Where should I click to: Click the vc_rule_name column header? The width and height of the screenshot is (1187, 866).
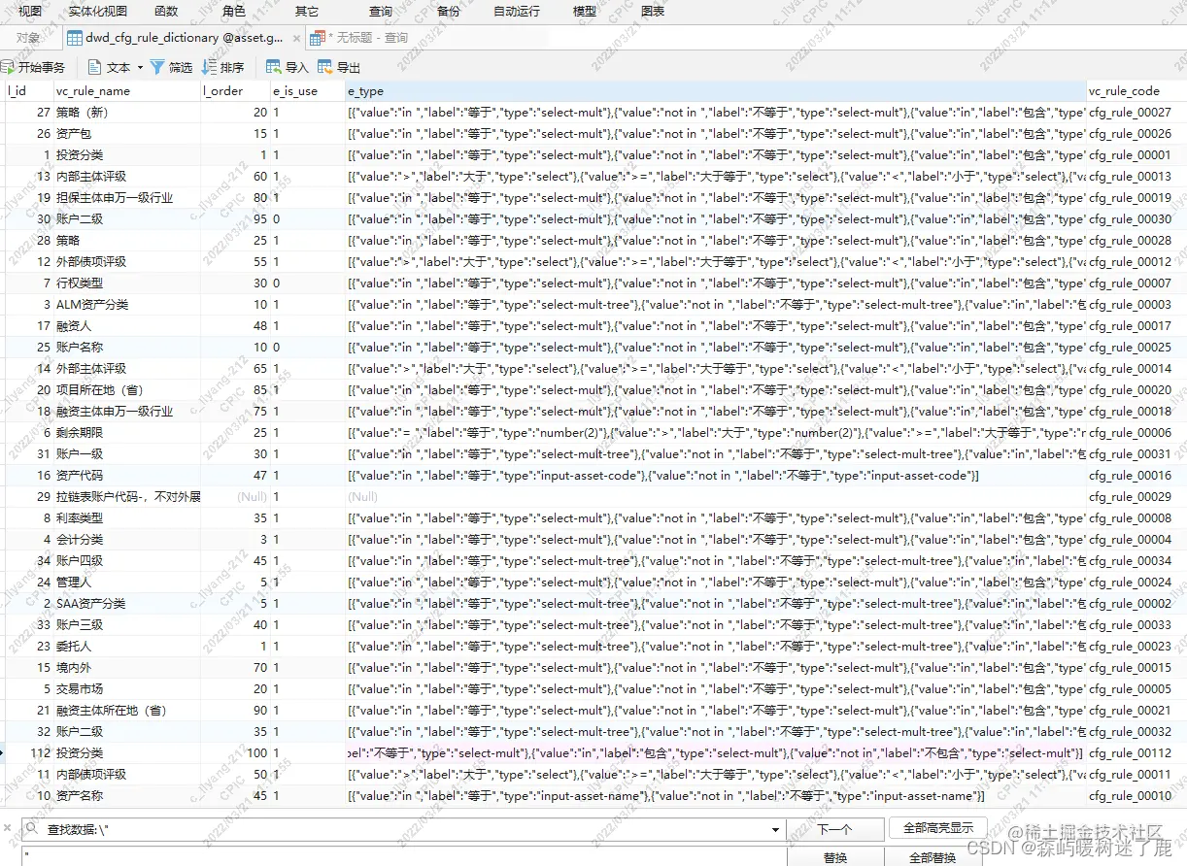tap(126, 90)
